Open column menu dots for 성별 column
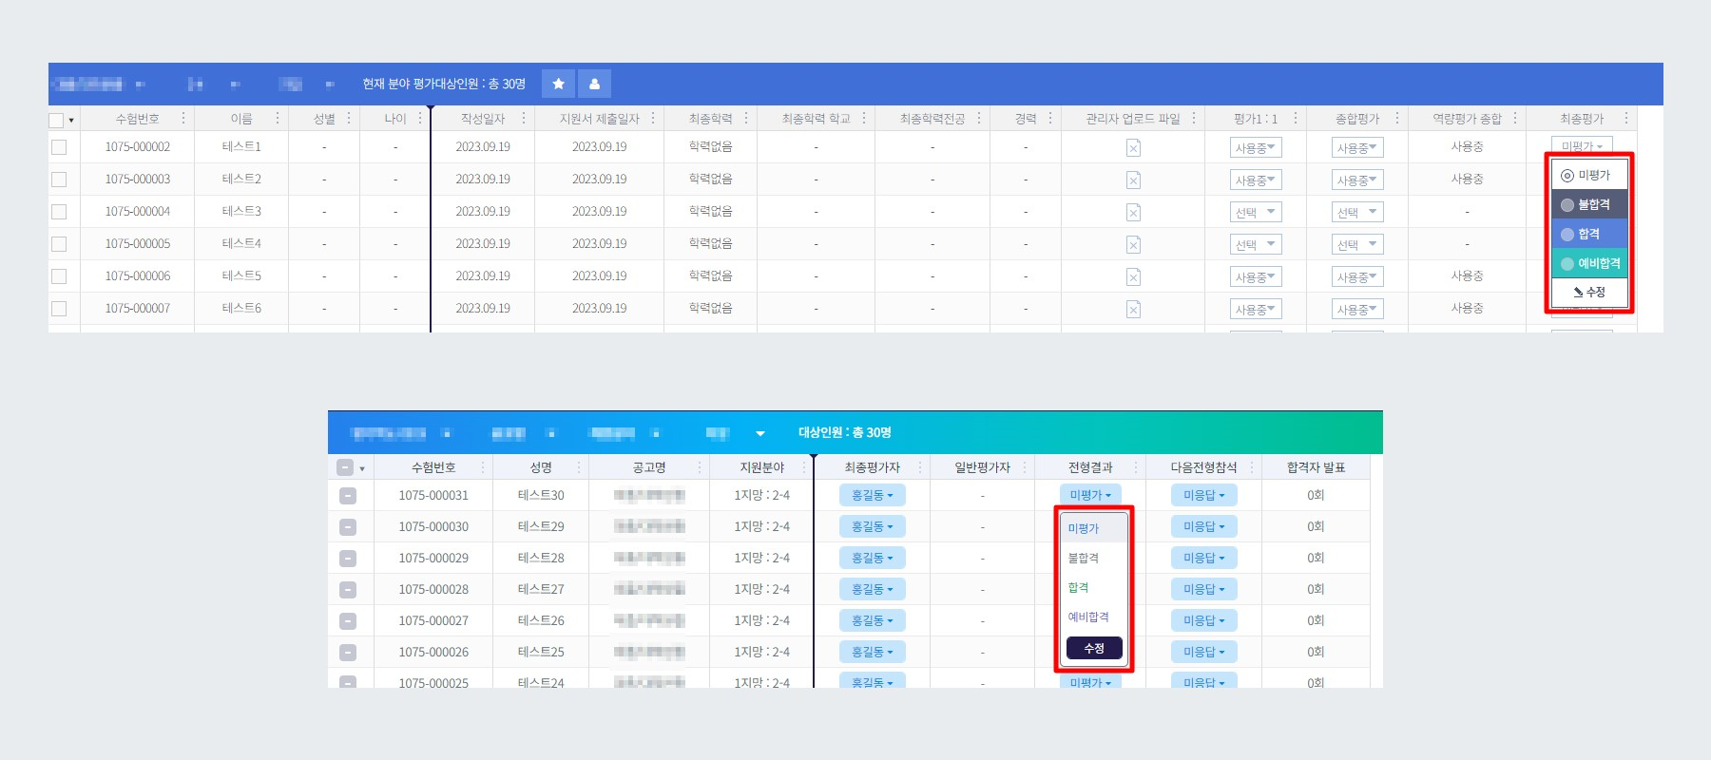Viewport: 1711px width, 760px height. [349, 118]
